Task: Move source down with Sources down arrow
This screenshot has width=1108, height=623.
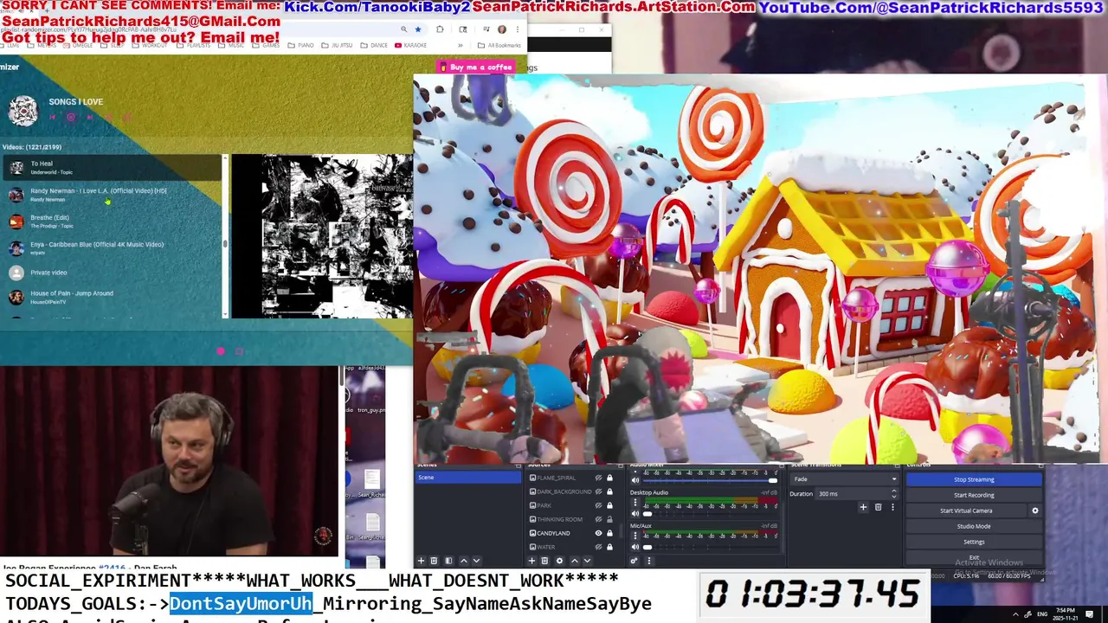Action: (587, 561)
